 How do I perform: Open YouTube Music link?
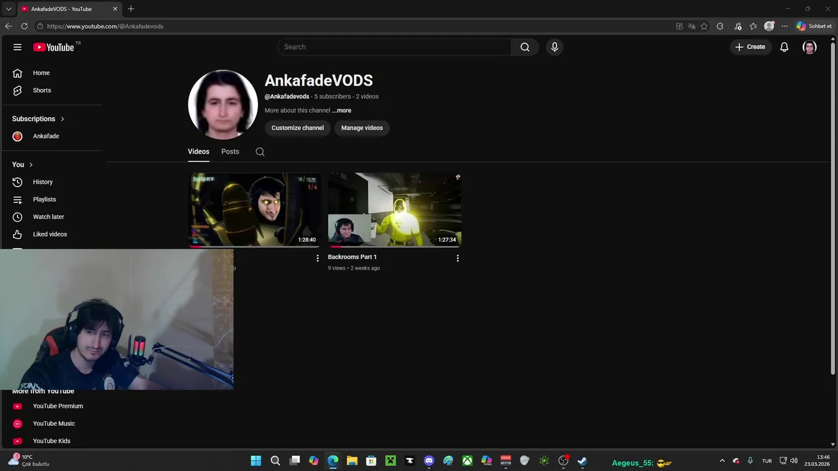54,423
